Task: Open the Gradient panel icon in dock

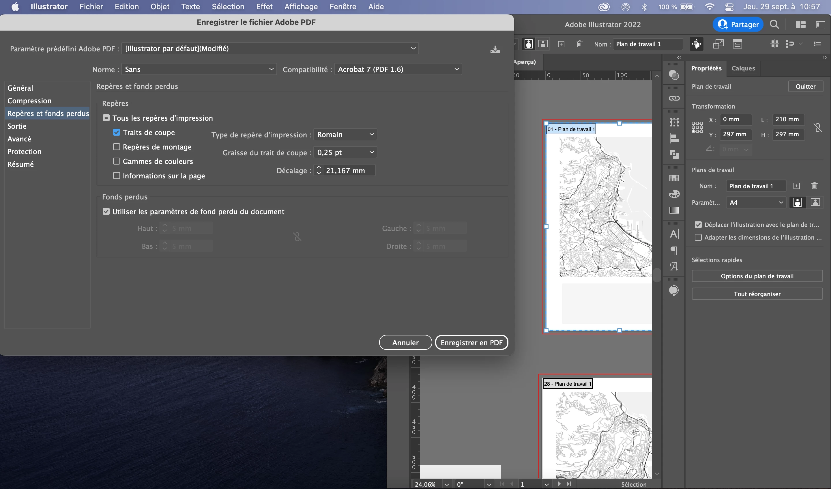Action: (x=674, y=210)
